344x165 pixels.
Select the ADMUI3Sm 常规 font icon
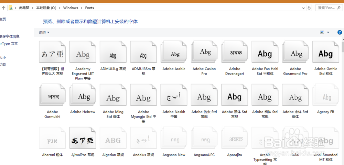coord(143,52)
